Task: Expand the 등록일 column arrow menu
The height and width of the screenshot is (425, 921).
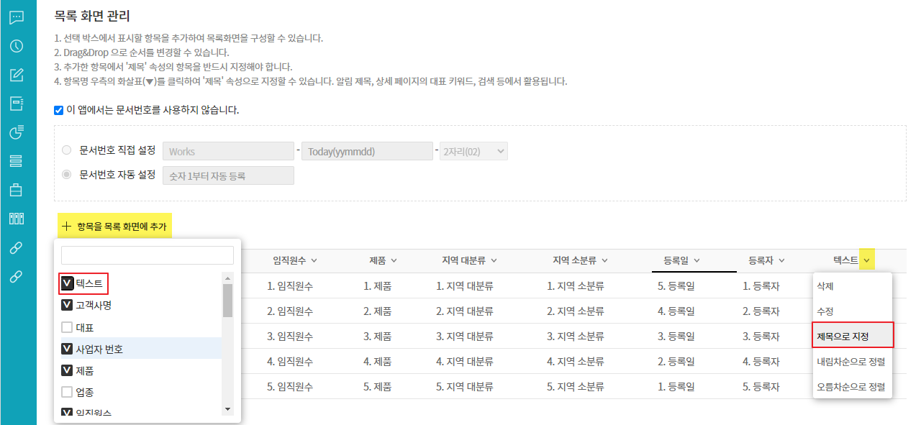Action: pos(697,261)
